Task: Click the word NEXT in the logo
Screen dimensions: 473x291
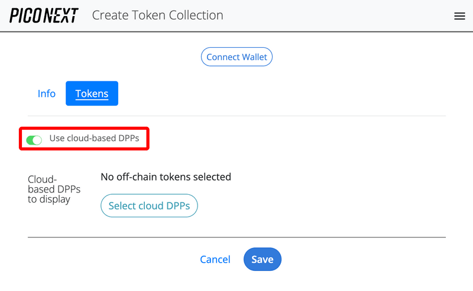Action: click(x=61, y=15)
